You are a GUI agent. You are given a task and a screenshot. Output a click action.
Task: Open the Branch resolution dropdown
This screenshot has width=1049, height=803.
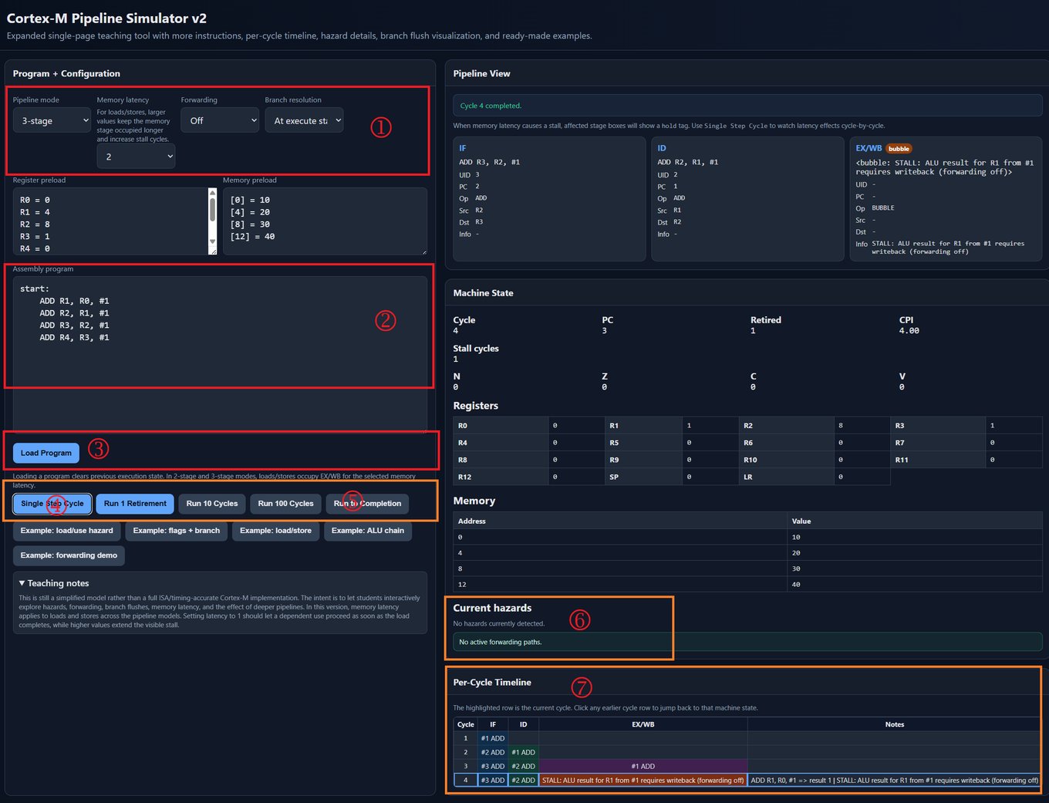[x=304, y=120]
